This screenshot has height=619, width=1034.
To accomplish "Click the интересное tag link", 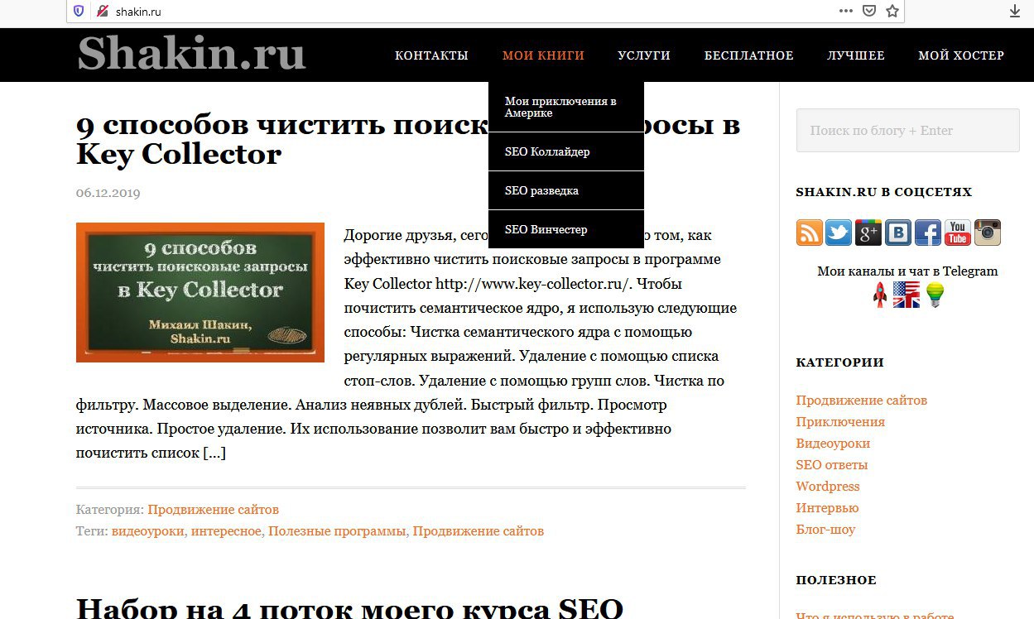I will click(226, 531).
